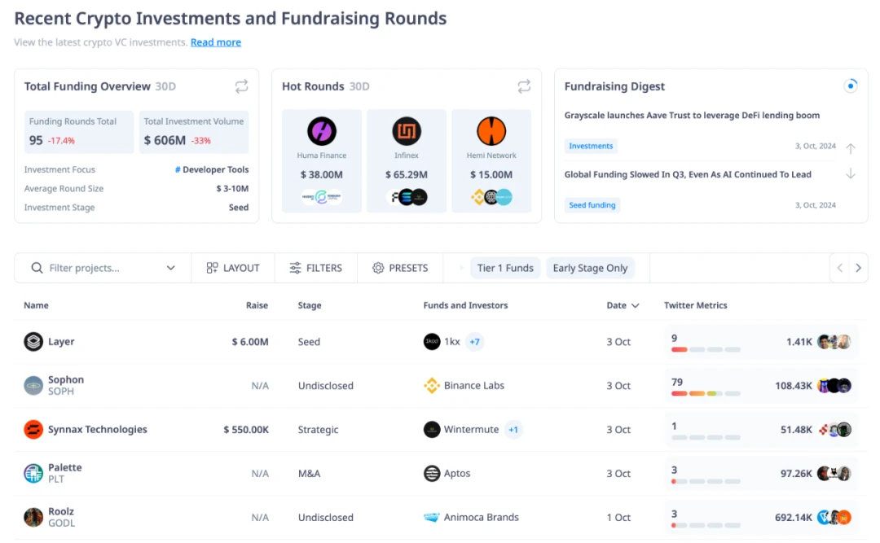This screenshot has height=543, width=880.
Task: Open the PRESETS menu
Action: coord(399,268)
